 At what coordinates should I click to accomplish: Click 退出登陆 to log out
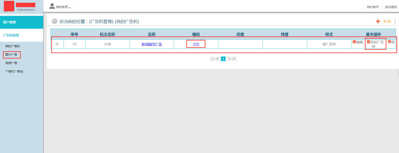pos(391,7)
